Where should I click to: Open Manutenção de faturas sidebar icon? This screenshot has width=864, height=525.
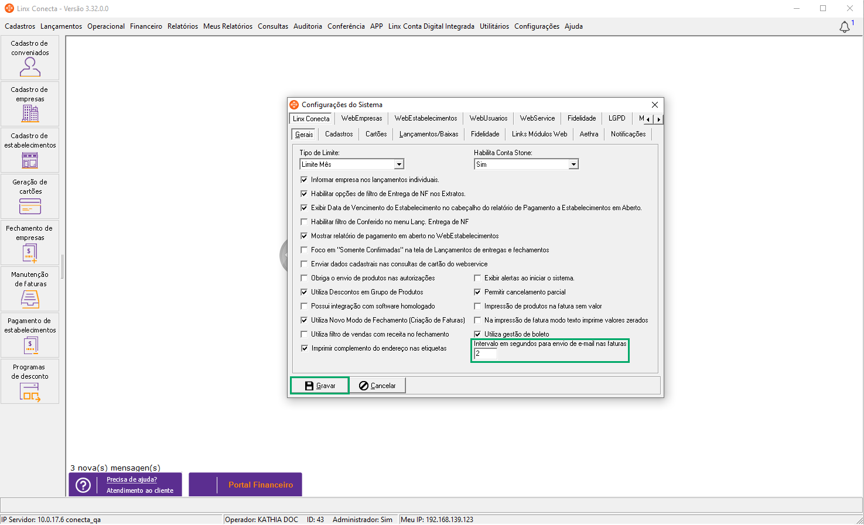(x=30, y=289)
